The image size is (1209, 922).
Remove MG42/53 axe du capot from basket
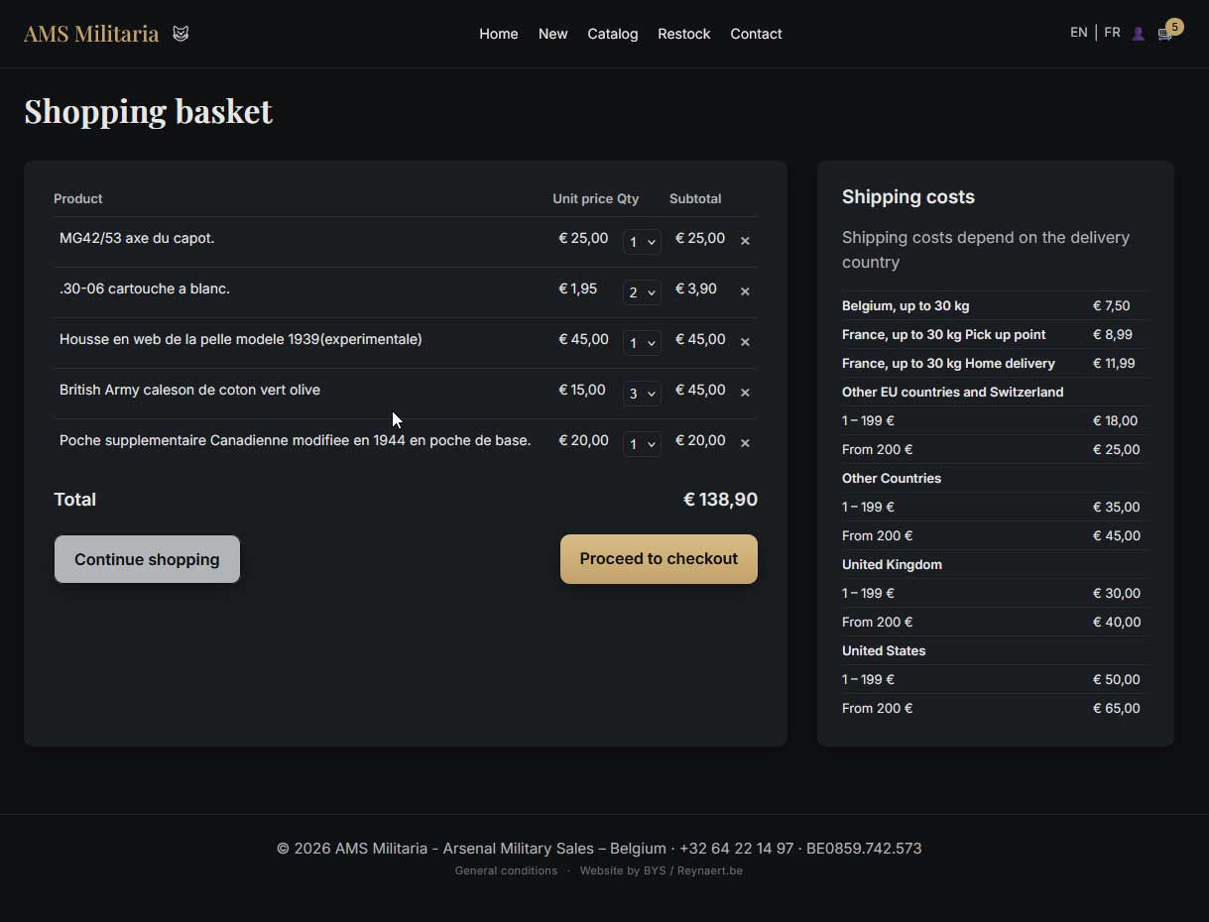tap(745, 241)
